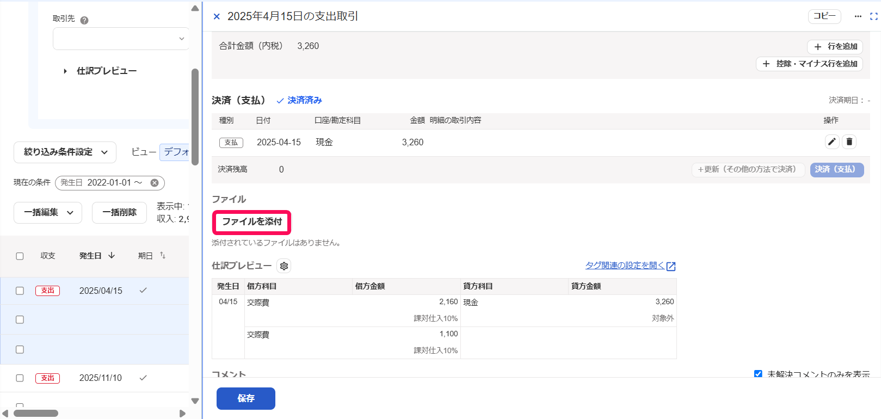Click the 支出 tag in 2025/11/10 row
Image resolution: width=881 pixels, height=419 pixels.
coord(47,378)
